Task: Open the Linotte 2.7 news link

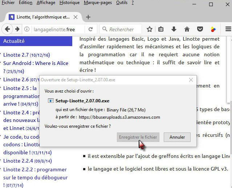Action: click(27, 55)
